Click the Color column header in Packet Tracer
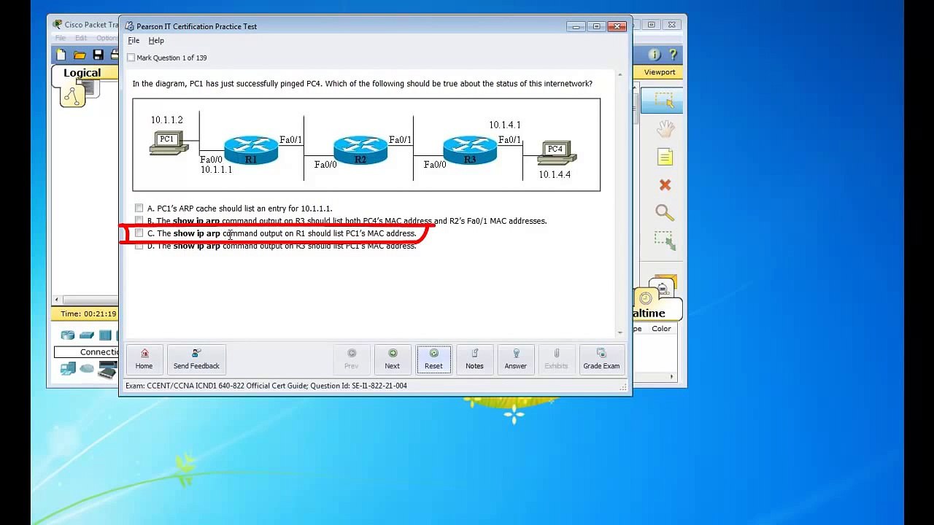 [x=661, y=329]
